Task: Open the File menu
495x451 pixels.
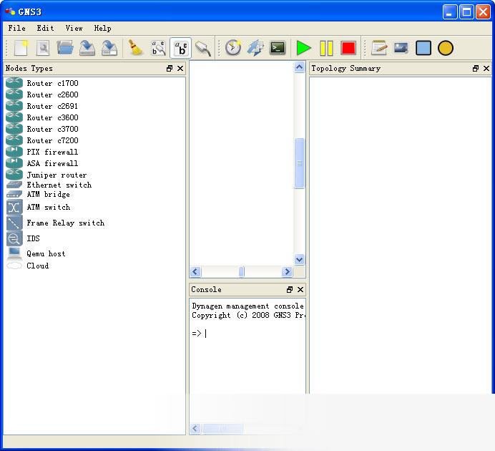Action: 16,28
